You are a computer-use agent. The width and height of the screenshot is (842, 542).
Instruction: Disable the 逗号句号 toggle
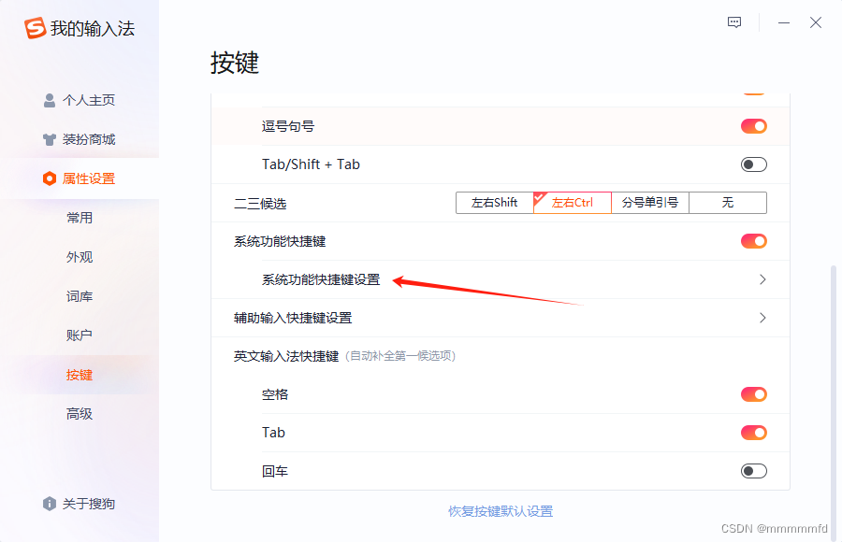[x=754, y=126]
